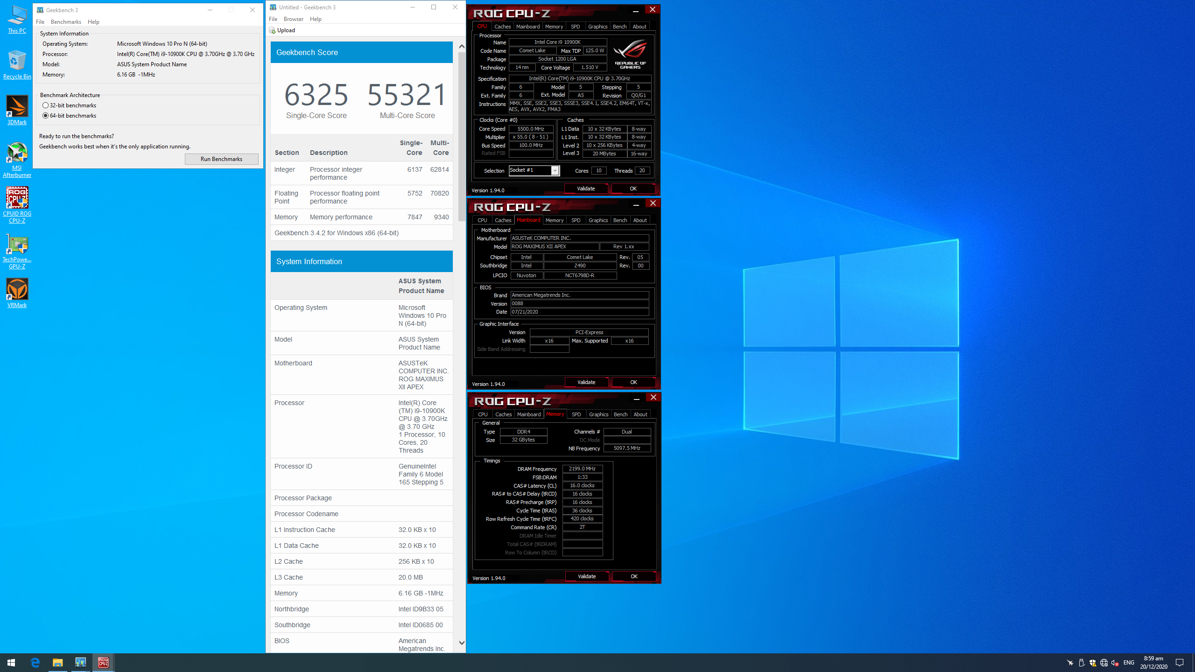Open Bench tab in top CPU-Z window
The height and width of the screenshot is (672, 1195).
[619, 27]
